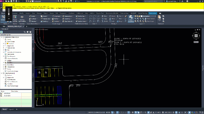This screenshot has width=204, height=114.
Task: Open the Collaborate ribbon tab
Action: [x=80, y=13]
